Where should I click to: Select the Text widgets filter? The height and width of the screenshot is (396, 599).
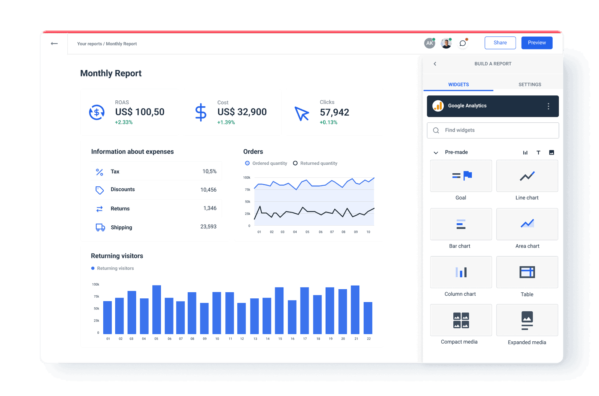538,152
